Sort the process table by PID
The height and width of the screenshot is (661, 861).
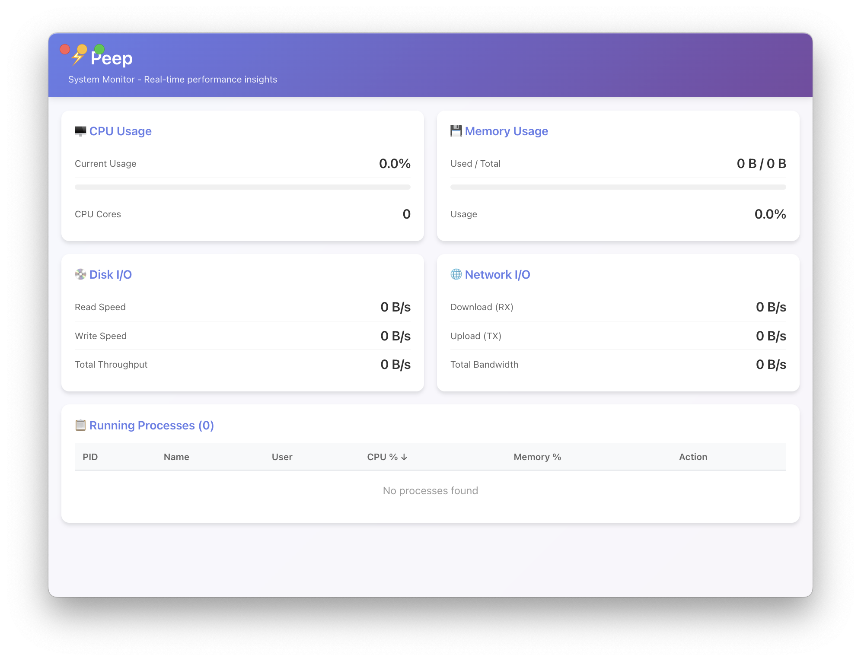[90, 457]
